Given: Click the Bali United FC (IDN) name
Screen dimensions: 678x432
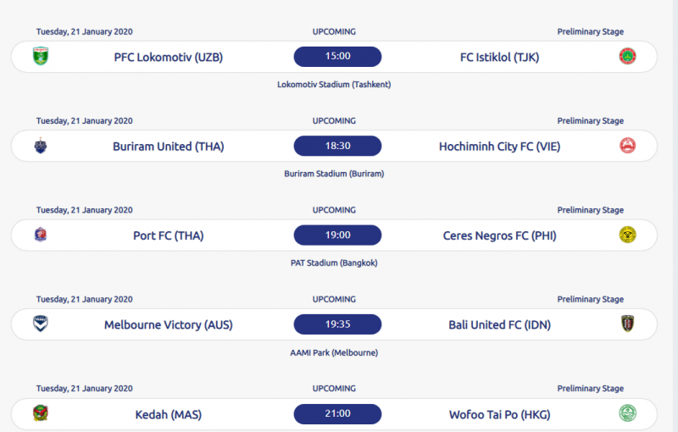Looking at the screenshot, I should point(499,325).
